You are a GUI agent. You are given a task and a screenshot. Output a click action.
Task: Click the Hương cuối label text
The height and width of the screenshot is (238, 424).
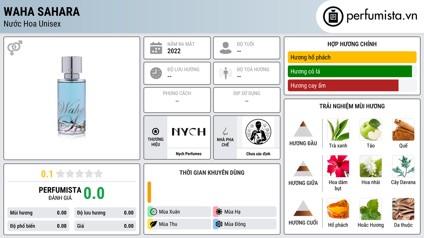(x=303, y=223)
